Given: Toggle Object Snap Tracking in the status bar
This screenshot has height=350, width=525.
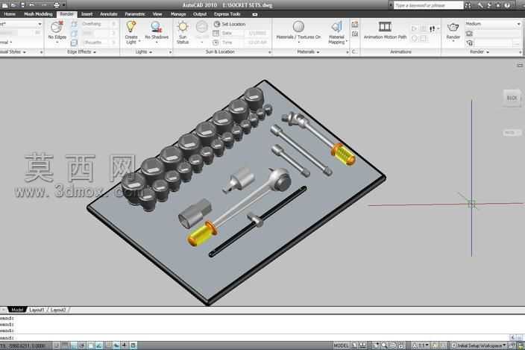Looking at the screenshot, I should [x=99, y=346].
